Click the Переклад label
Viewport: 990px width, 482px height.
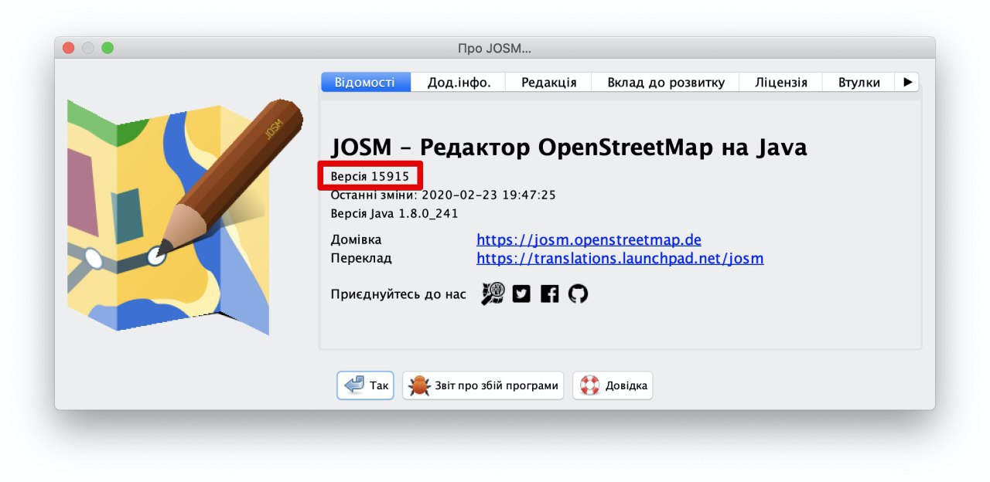click(x=361, y=258)
